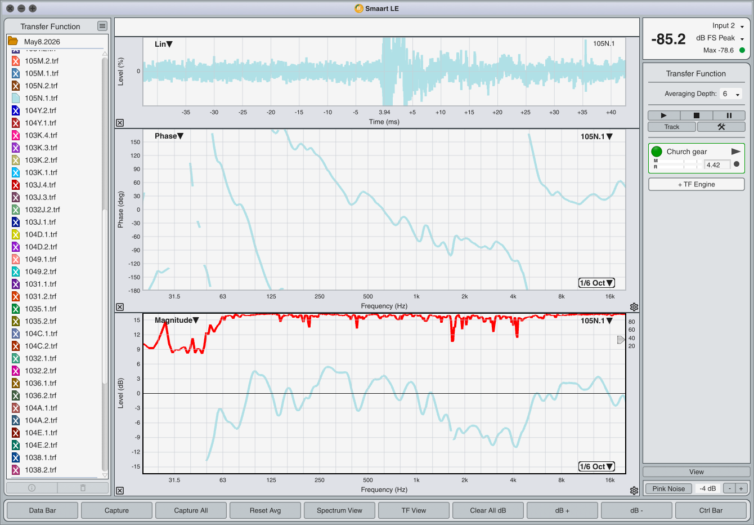Image resolution: width=754 pixels, height=525 pixels.
Task: Click the info icon below the trace list
Action: coord(32,488)
